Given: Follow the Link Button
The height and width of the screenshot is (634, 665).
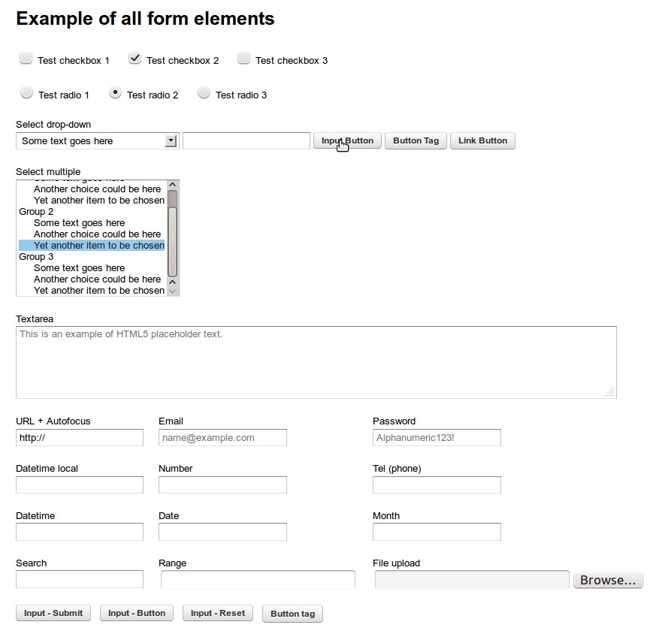Looking at the screenshot, I should point(482,140).
